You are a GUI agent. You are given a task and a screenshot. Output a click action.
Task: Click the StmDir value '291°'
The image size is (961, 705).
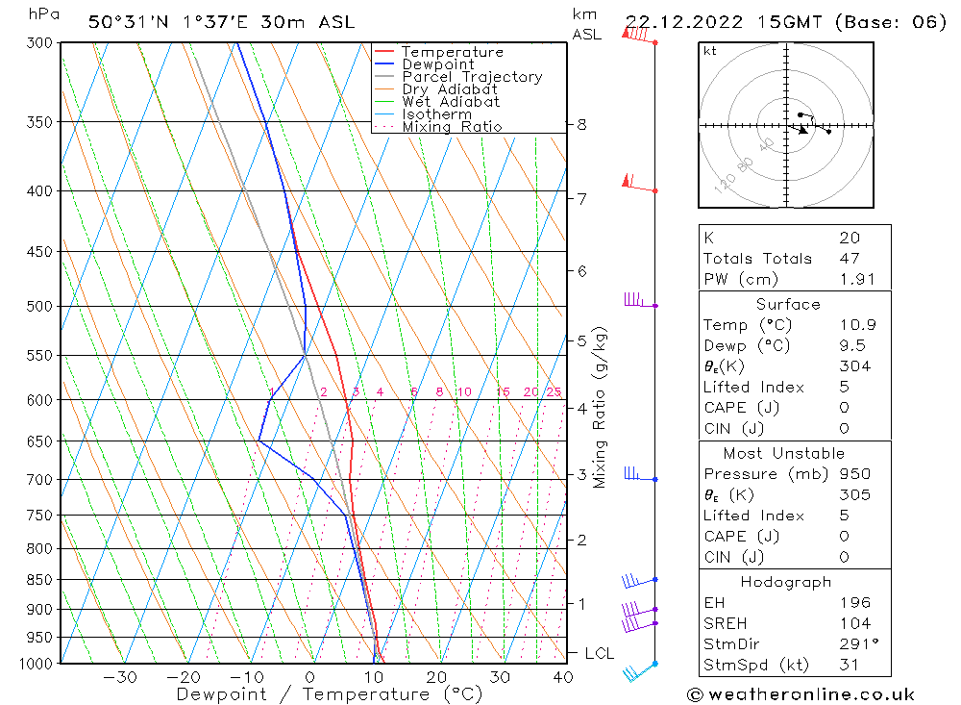859,644
